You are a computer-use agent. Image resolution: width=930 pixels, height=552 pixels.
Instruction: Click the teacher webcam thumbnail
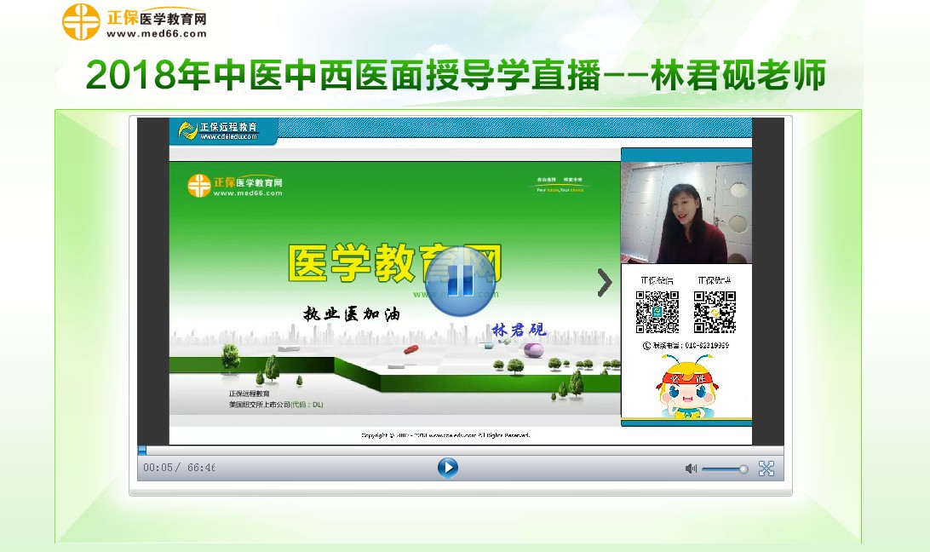coord(686,211)
